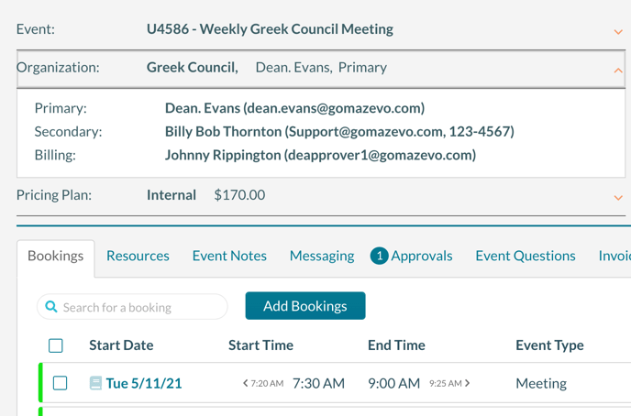
Task: Check the Tue 5/11/21 booking row checkbox
Action: coord(61,383)
